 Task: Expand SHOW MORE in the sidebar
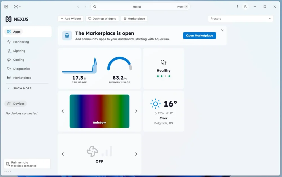[20, 88]
